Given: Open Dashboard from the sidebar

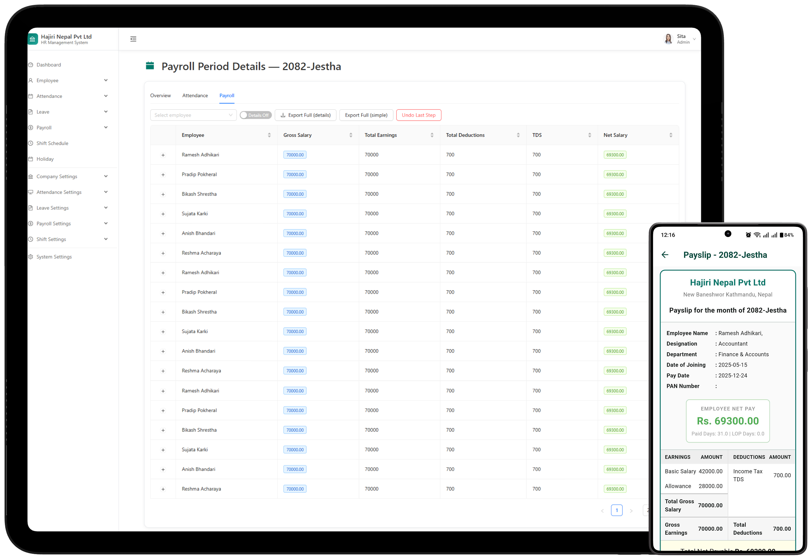Looking at the screenshot, I should pyautogui.click(x=49, y=65).
